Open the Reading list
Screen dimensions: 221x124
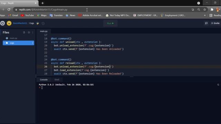click(x=215, y=15)
